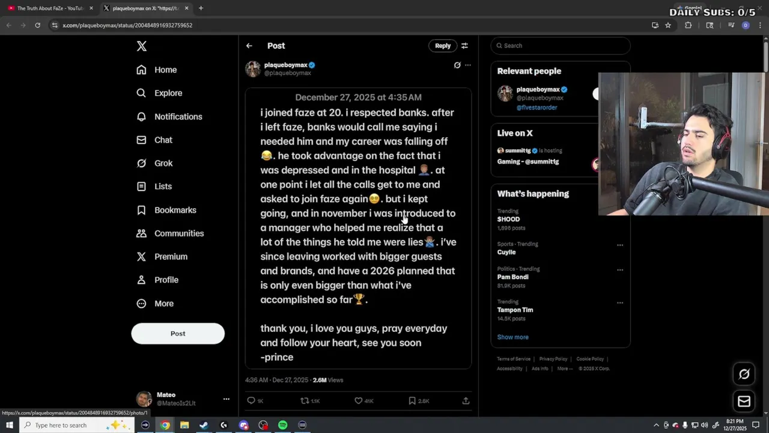
Task: Open the floating Messages envelope icon
Action: tap(744, 401)
